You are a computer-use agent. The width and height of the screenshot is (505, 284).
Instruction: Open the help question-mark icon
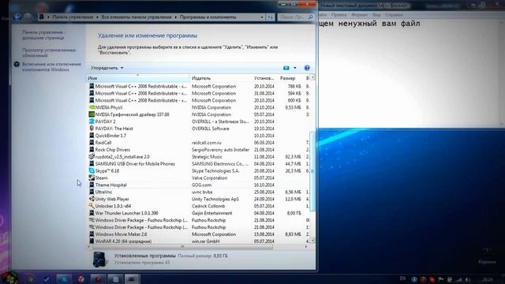coord(307,68)
